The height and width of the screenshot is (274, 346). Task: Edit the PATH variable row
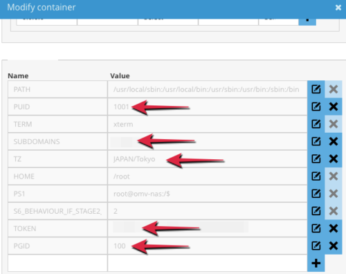(x=316, y=89)
